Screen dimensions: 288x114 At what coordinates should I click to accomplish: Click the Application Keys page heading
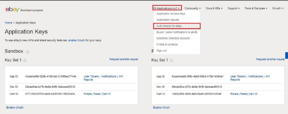(26, 32)
